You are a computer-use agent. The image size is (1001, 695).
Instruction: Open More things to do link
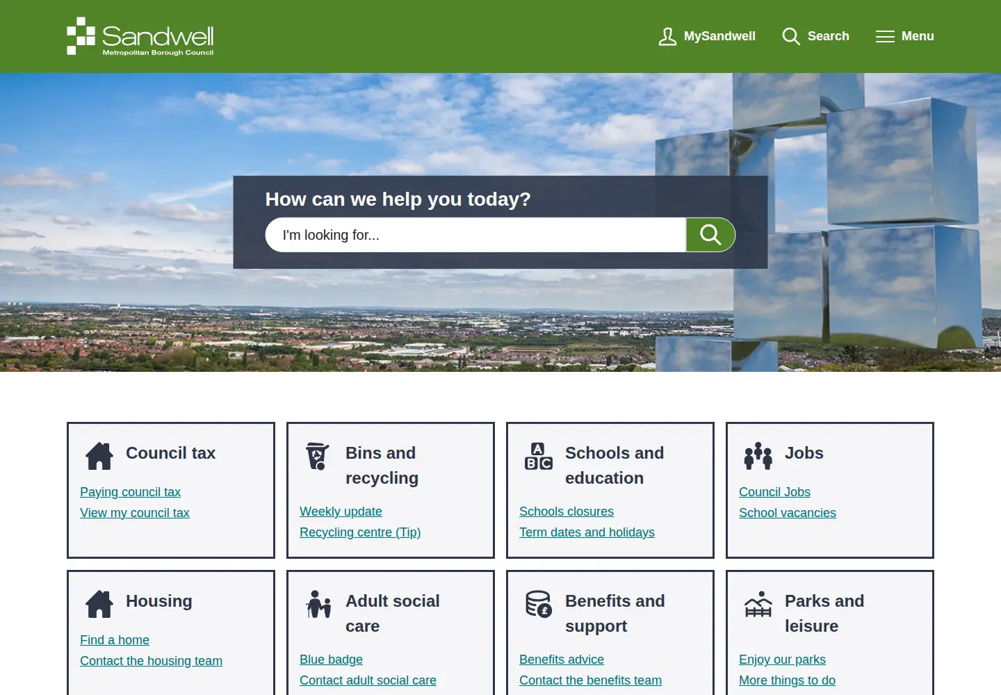(787, 680)
